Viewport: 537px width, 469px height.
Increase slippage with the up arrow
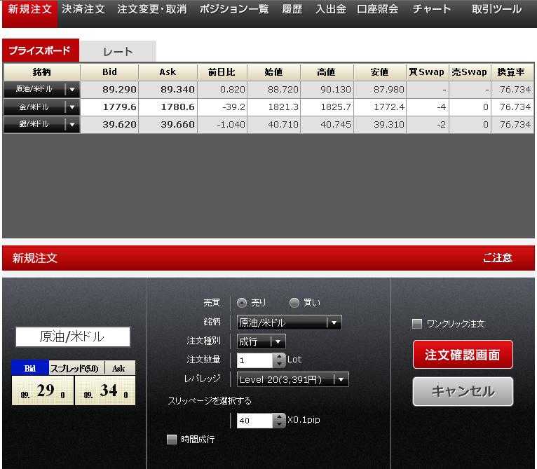pyautogui.click(x=280, y=416)
